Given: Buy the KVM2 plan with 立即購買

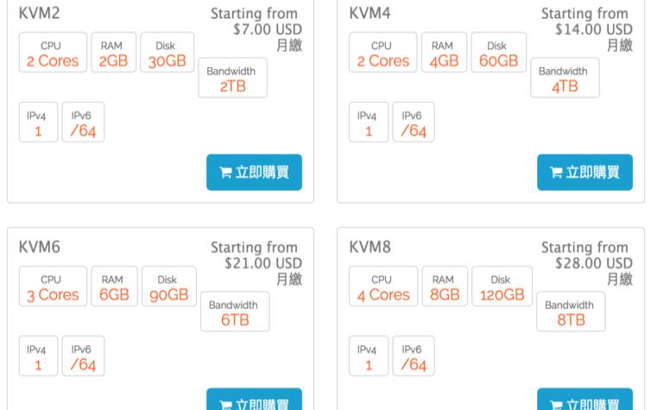Looking at the screenshot, I should [254, 172].
